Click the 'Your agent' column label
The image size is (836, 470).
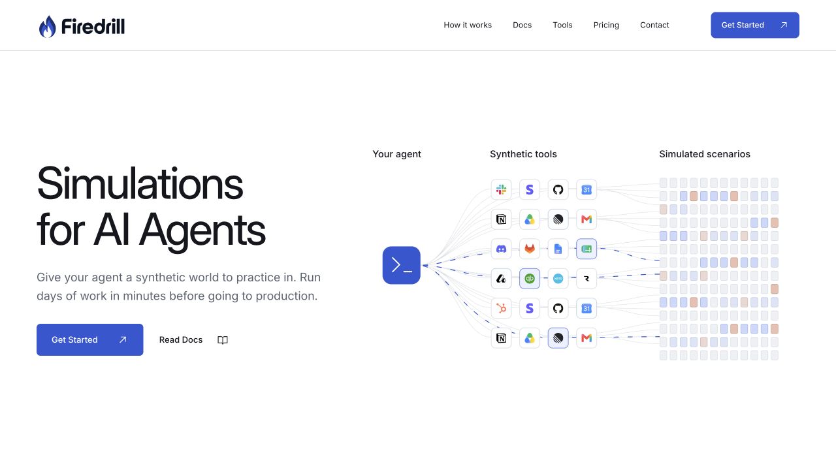(x=397, y=154)
